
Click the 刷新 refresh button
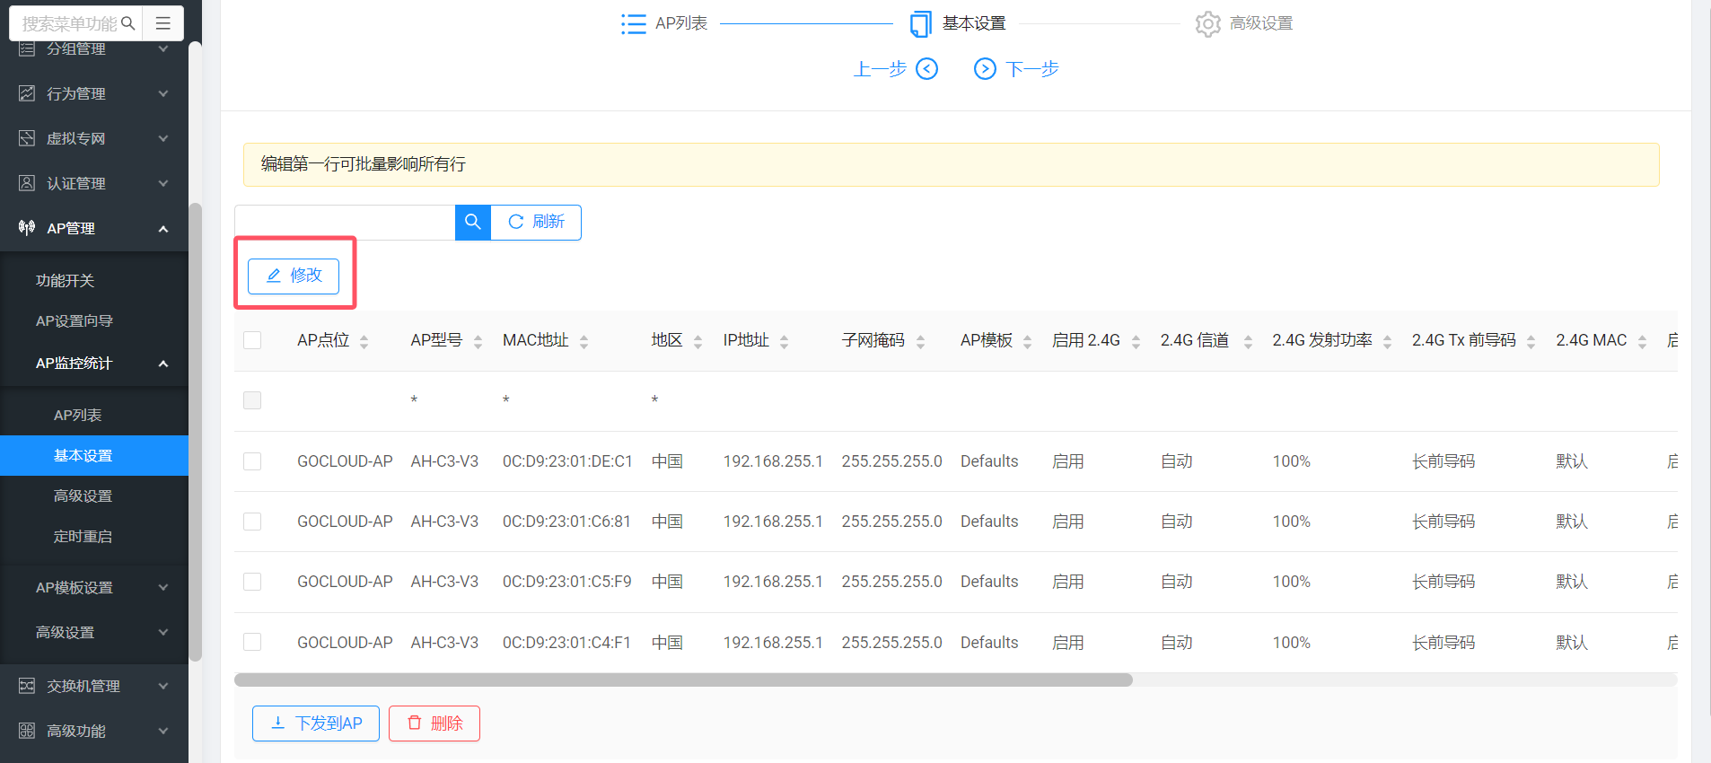coord(536,223)
